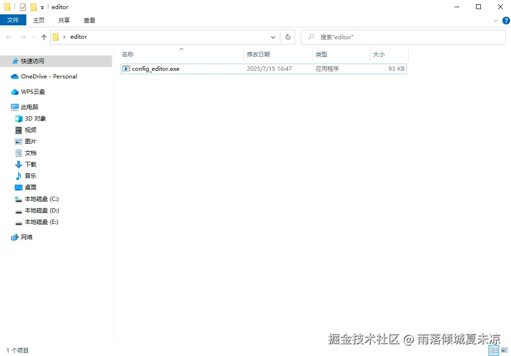511x356 pixels.
Task: Click the OneDrive cloud icon
Action: click(15, 77)
